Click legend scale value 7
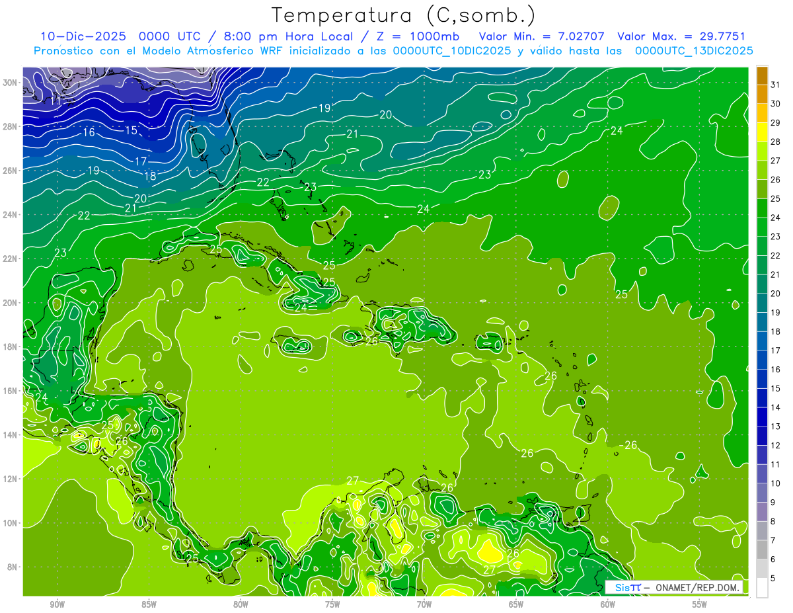 pyautogui.click(x=773, y=541)
